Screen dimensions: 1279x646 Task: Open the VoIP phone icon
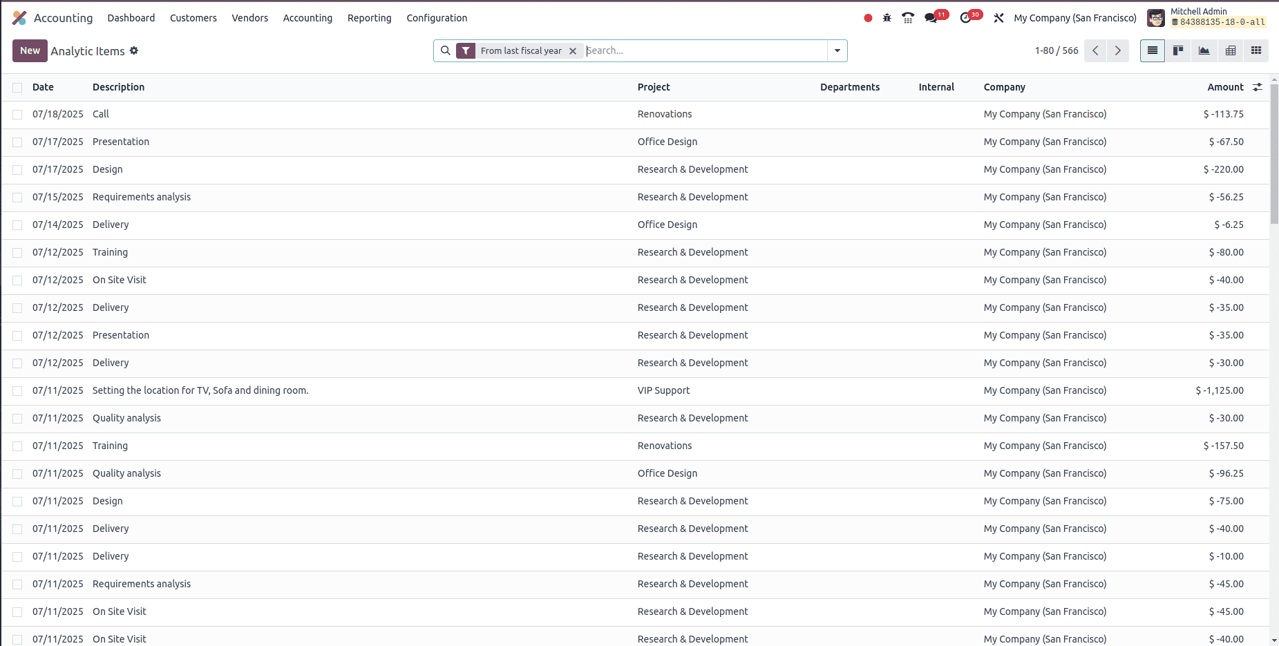(x=908, y=18)
